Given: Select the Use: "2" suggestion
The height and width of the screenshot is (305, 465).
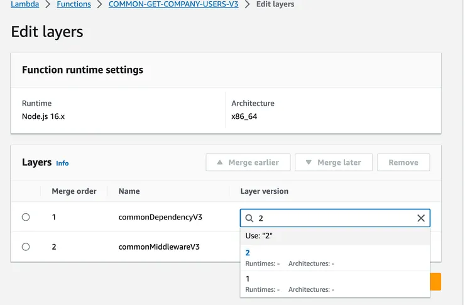Looking at the screenshot, I should click(x=259, y=236).
